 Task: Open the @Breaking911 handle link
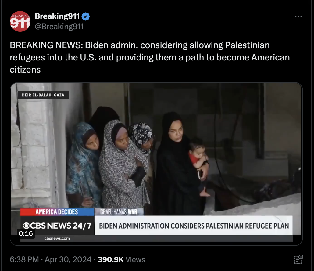(59, 27)
